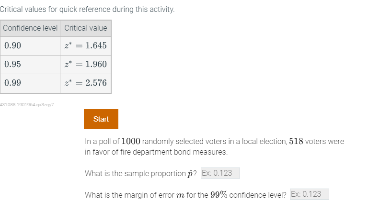
Task: Click the p-hat symbol in the first question
Action: [x=190, y=174]
